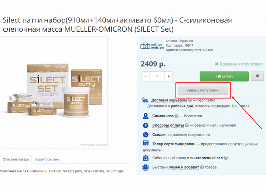Click the discounts percent badge icon
This screenshot has height=190, width=266.
click(x=146, y=135)
